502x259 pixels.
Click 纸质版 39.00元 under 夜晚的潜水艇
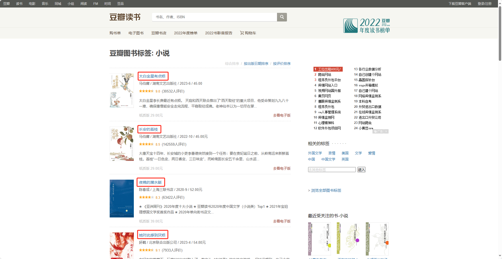click(151, 221)
